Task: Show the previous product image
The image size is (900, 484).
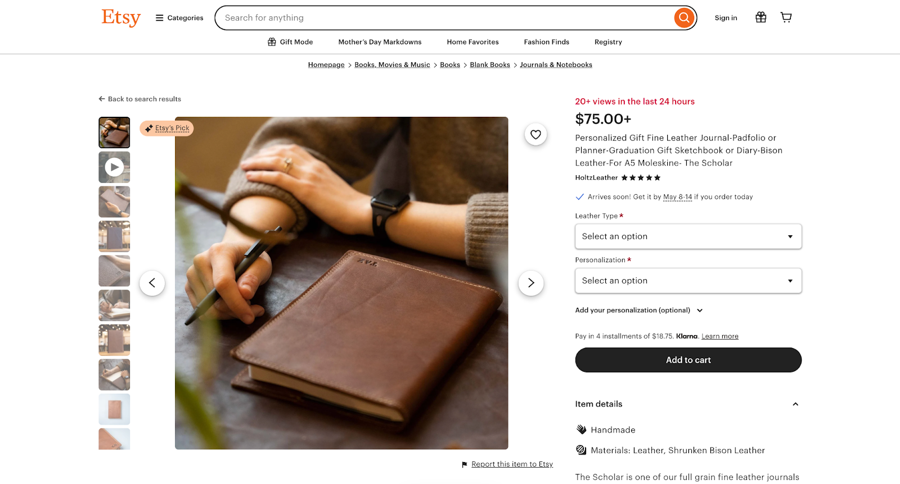Action: [152, 283]
